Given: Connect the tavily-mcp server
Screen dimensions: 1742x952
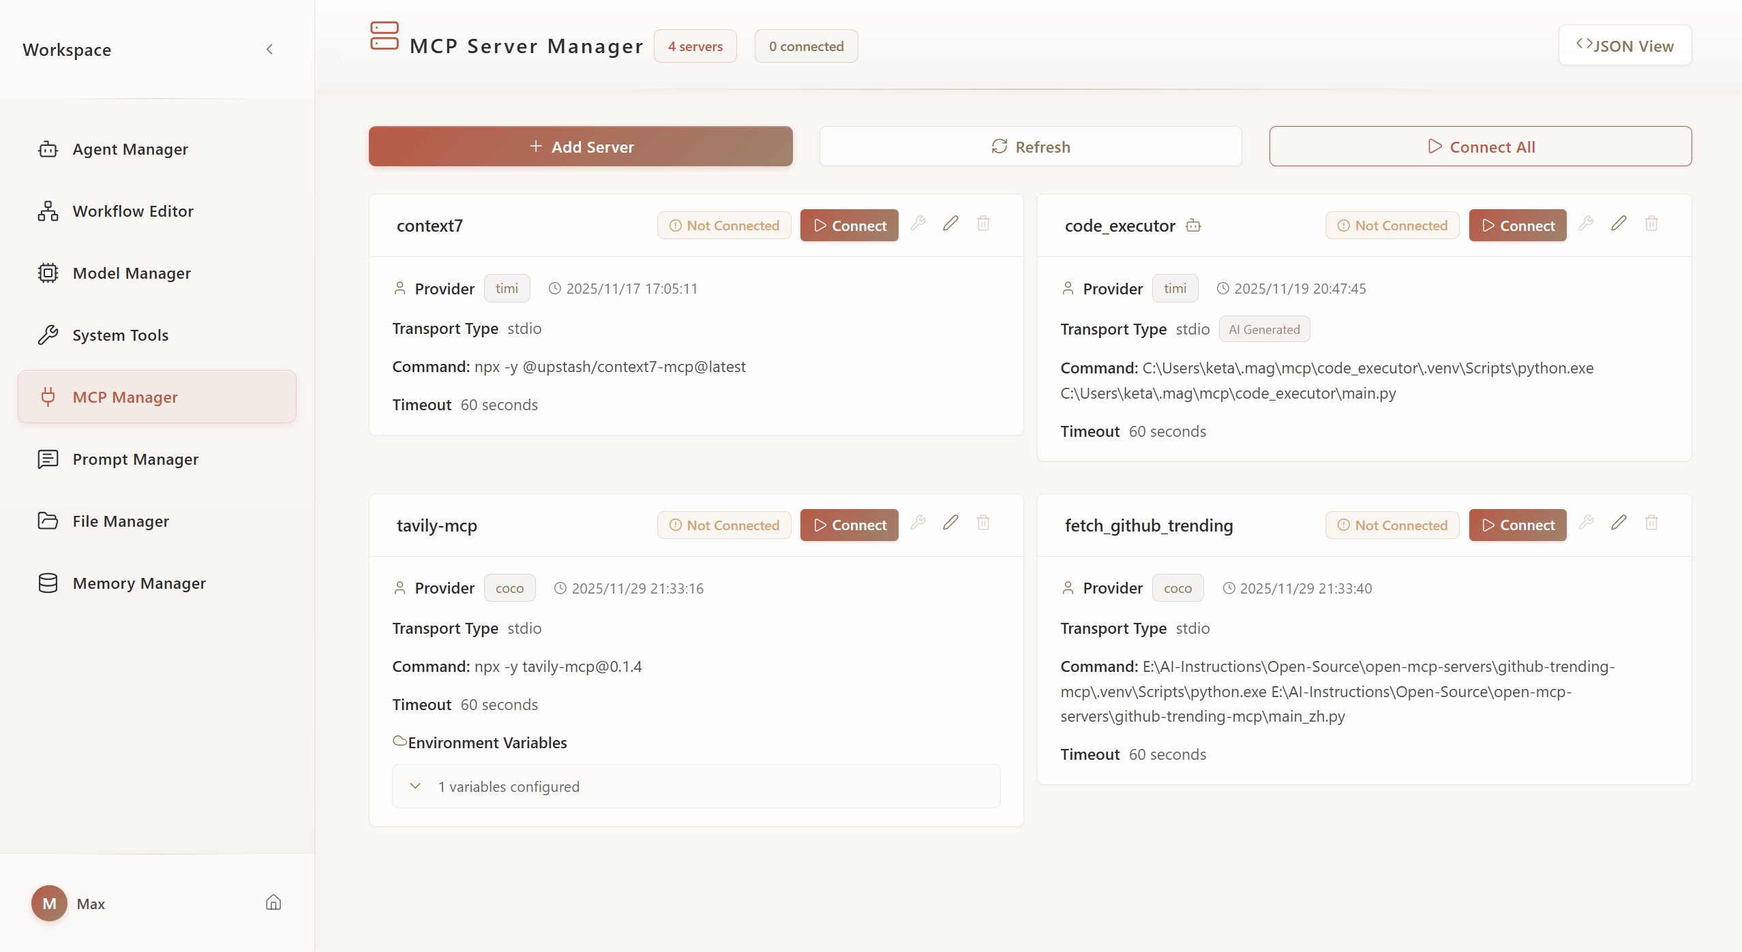Looking at the screenshot, I should pos(849,525).
